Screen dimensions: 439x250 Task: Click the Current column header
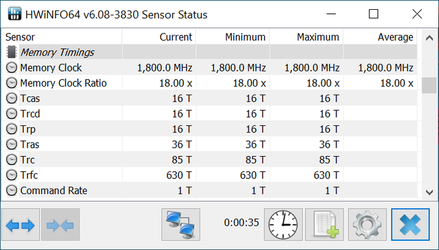point(159,37)
